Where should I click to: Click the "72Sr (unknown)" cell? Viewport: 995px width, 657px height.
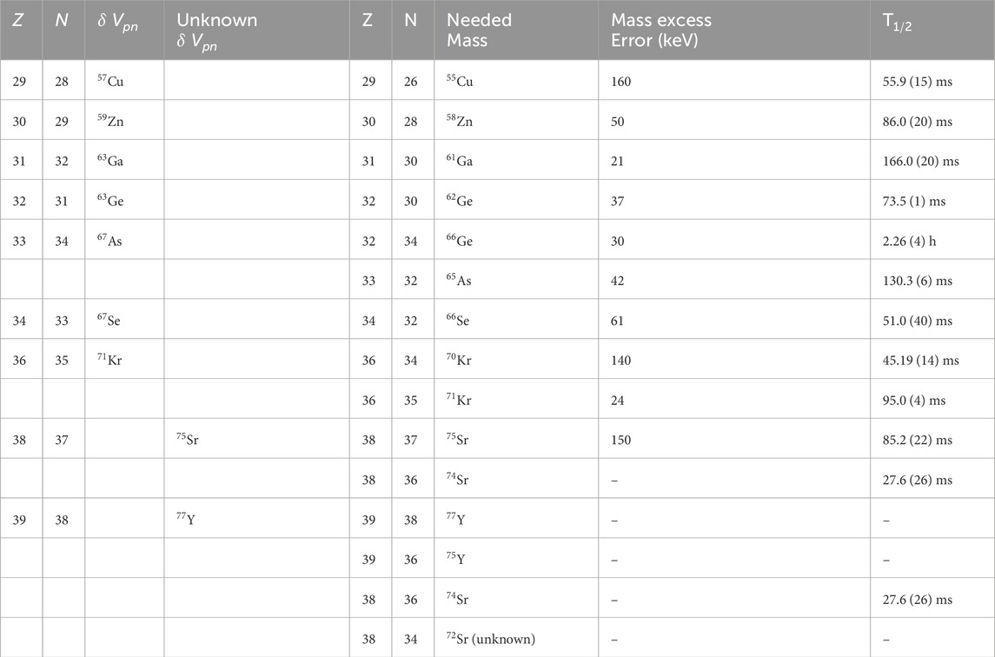490,640
